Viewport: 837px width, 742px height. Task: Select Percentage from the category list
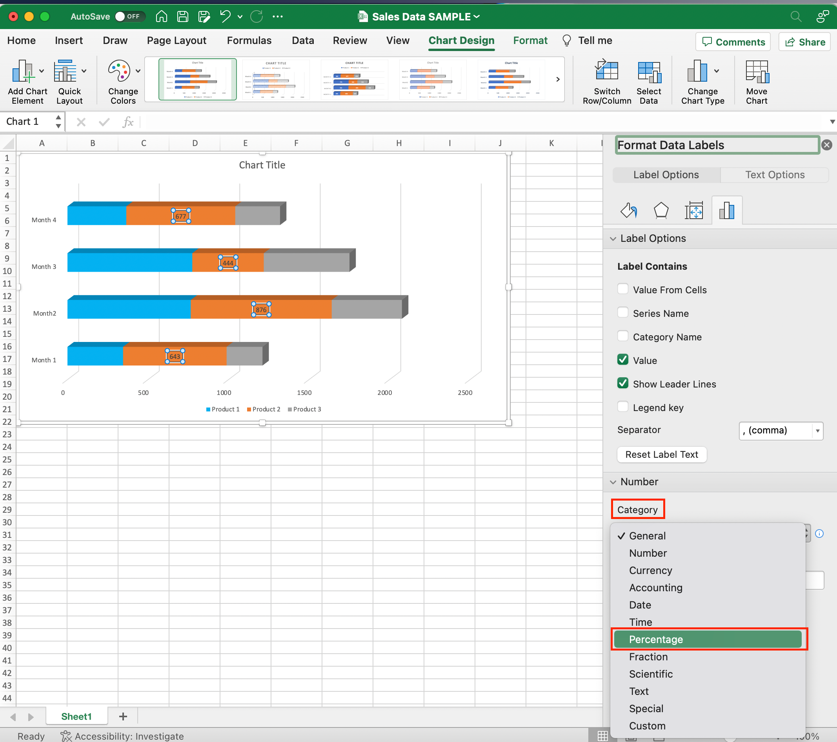click(708, 640)
